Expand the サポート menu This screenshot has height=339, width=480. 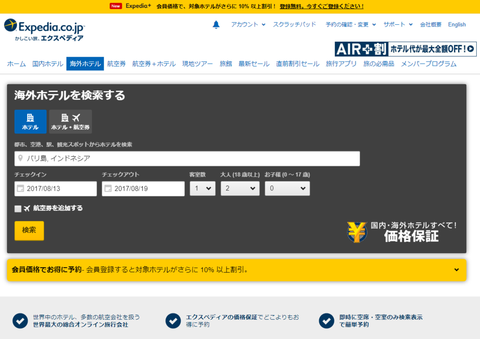click(x=398, y=24)
